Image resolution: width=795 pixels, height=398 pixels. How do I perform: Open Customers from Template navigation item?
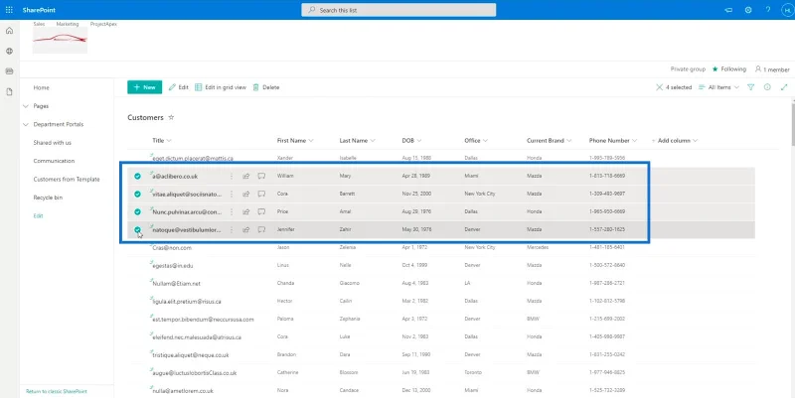67,180
